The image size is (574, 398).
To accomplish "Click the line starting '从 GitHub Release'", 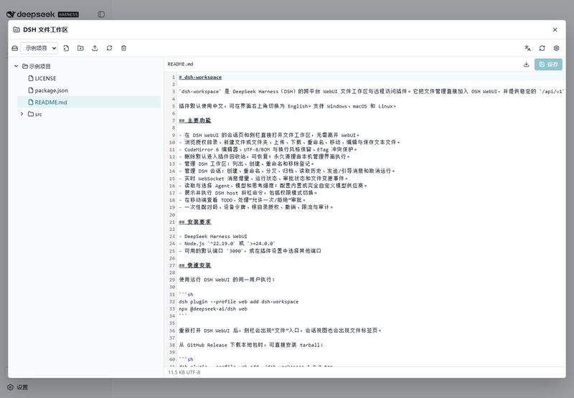I will pos(250,345).
